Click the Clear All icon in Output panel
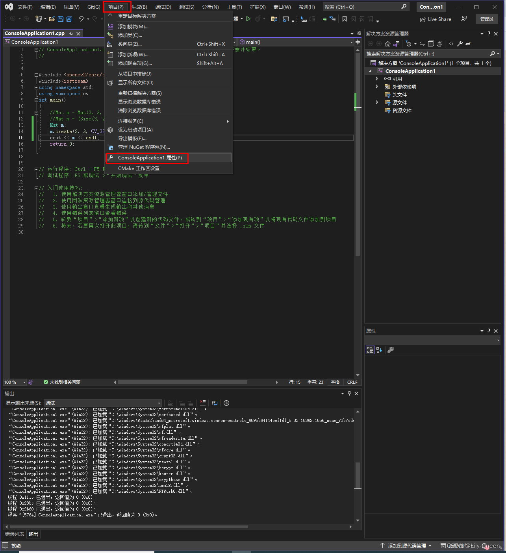This screenshot has width=506, height=553. pyautogui.click(x=203, y=403)
